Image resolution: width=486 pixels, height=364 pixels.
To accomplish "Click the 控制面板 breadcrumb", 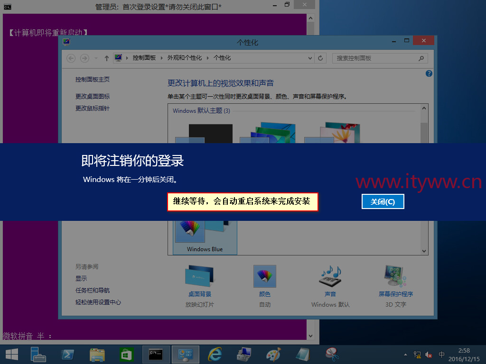I will [x=144, y=58].
